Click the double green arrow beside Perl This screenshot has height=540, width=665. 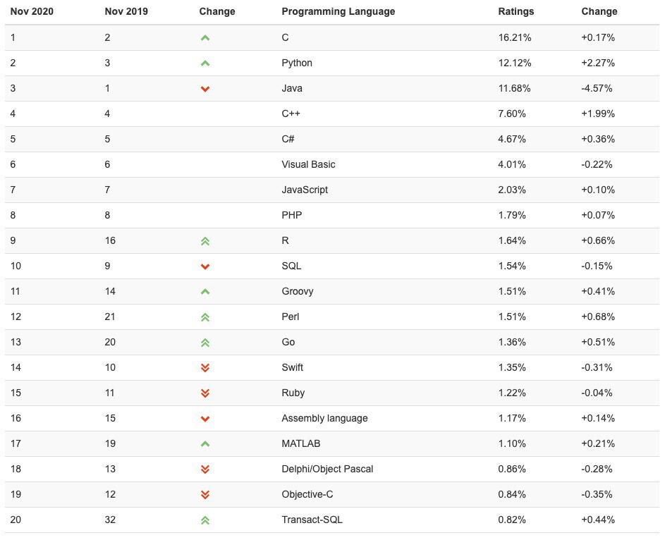pyautogui.click(x=205, y=317)
